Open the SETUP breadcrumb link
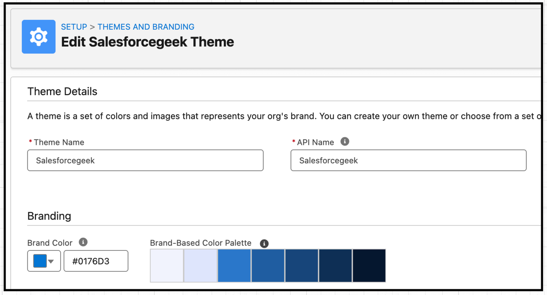Screen dimensions: 547x295 tap(74, 27)
